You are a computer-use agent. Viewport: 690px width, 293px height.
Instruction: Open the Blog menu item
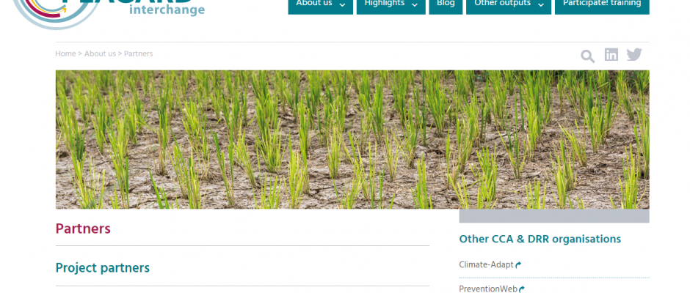[446, 5]
